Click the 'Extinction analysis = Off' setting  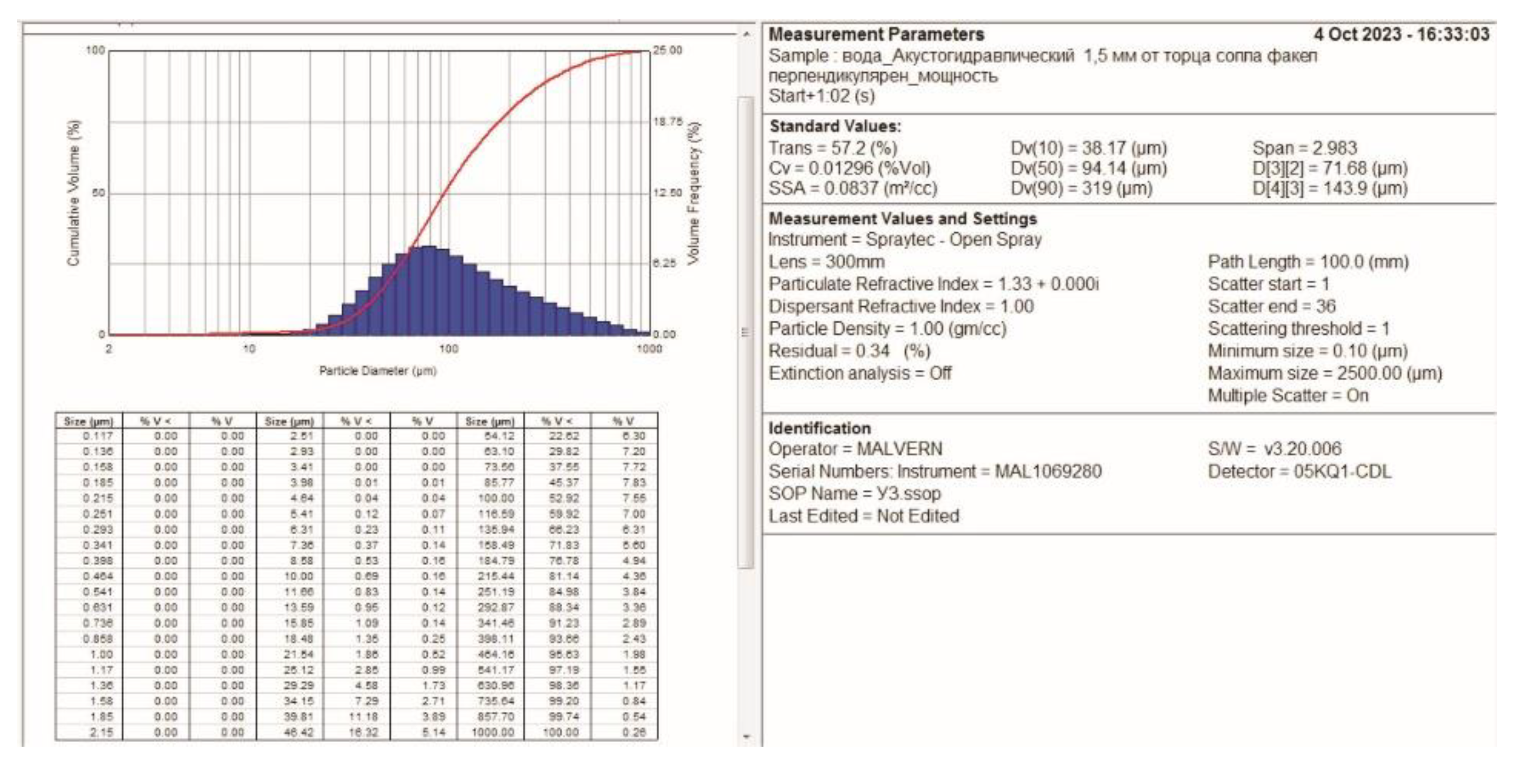[x=859, y=373]
